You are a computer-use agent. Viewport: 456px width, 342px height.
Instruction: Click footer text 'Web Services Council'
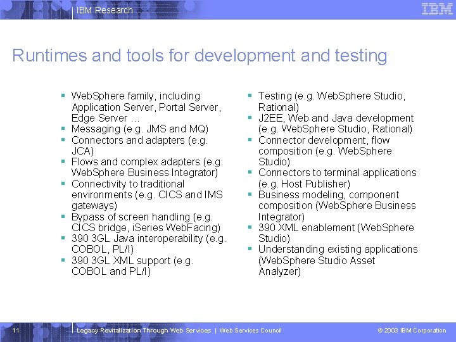[x=250, y=331]
